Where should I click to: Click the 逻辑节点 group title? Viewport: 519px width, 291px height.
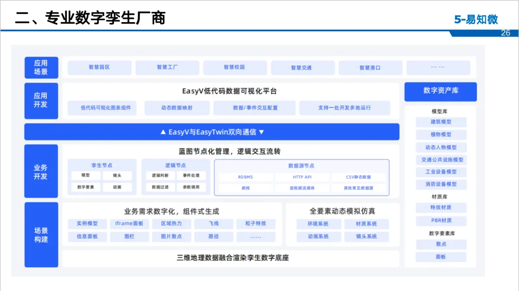coord(175,165)
